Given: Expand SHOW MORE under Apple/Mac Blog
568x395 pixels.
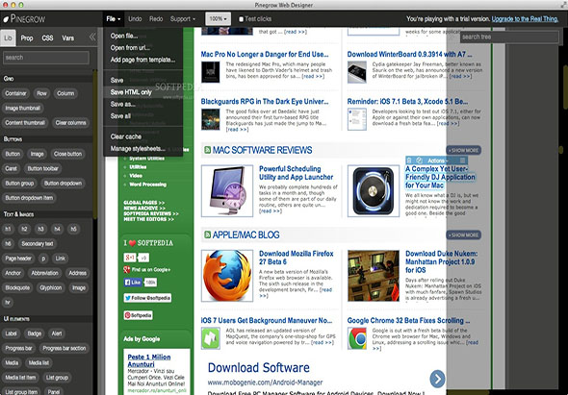Looking at the screenshot, I should pos(463,235).
